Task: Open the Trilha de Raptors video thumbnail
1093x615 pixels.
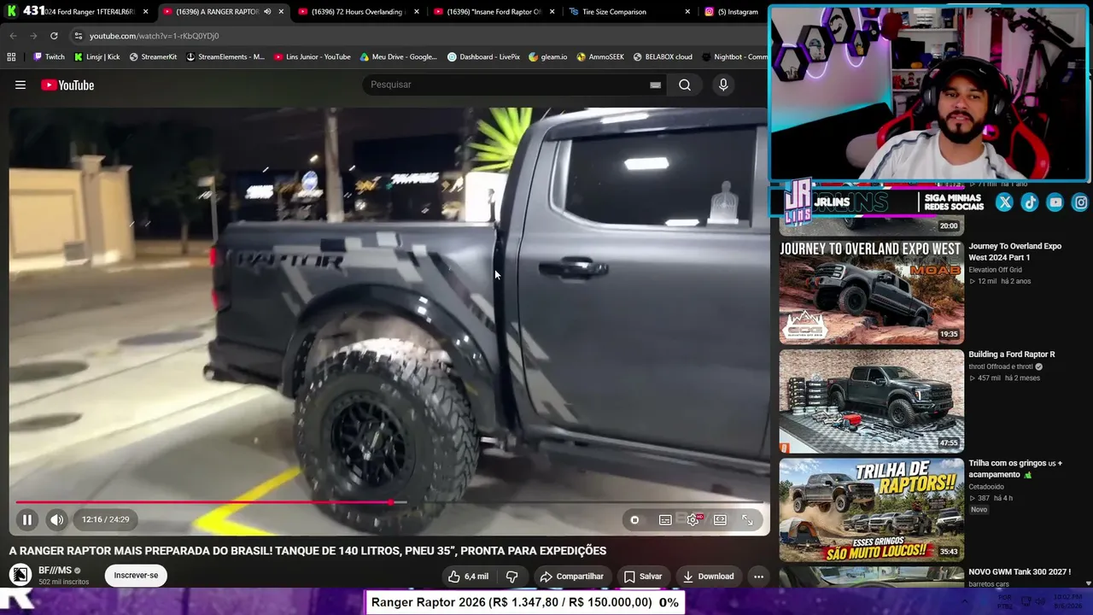Action: coord(871,510)
